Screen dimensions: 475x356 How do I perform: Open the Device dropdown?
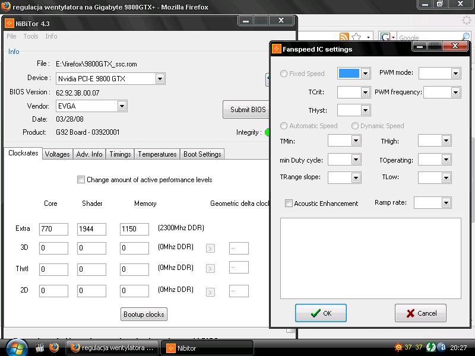(x=160, y=79)
